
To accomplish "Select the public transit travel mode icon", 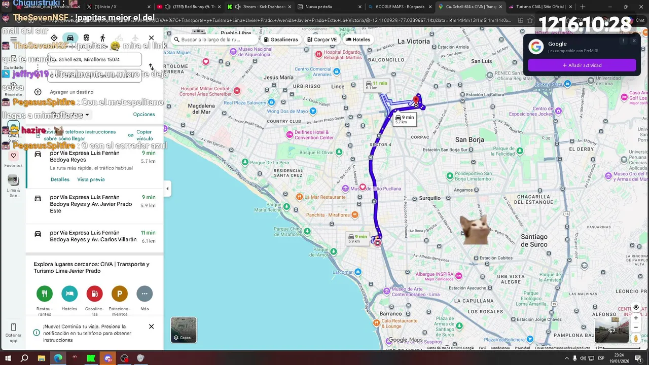I will pyautogui.click(x=87, y=38).
